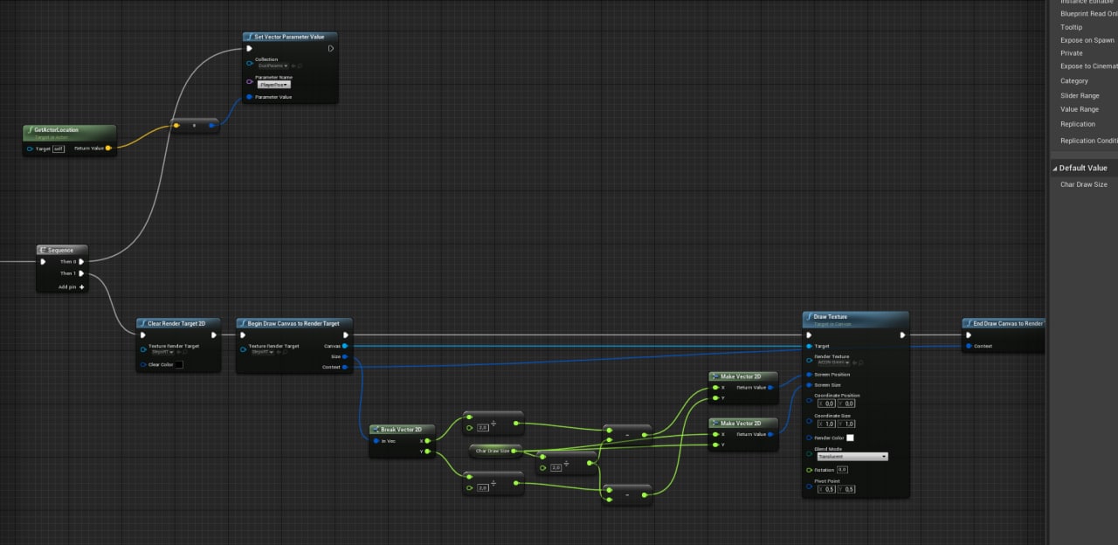1118x545 pixels.
Task: Click the Value Range label
Action: [1080, 110]
